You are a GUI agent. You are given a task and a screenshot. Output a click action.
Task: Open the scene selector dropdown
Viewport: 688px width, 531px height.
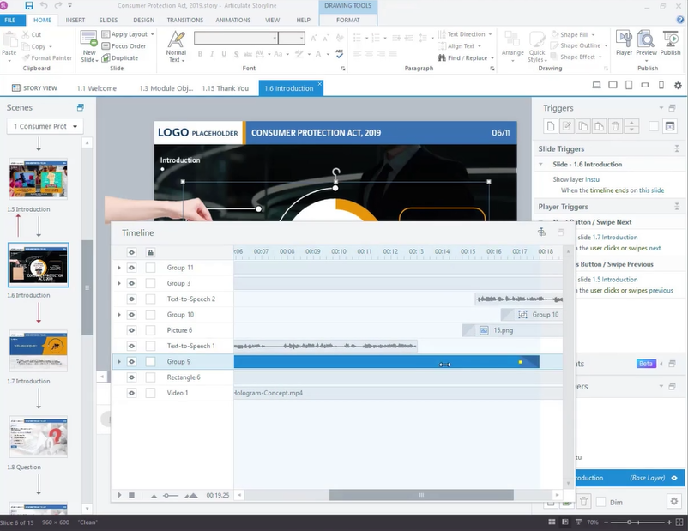[45, 126]
